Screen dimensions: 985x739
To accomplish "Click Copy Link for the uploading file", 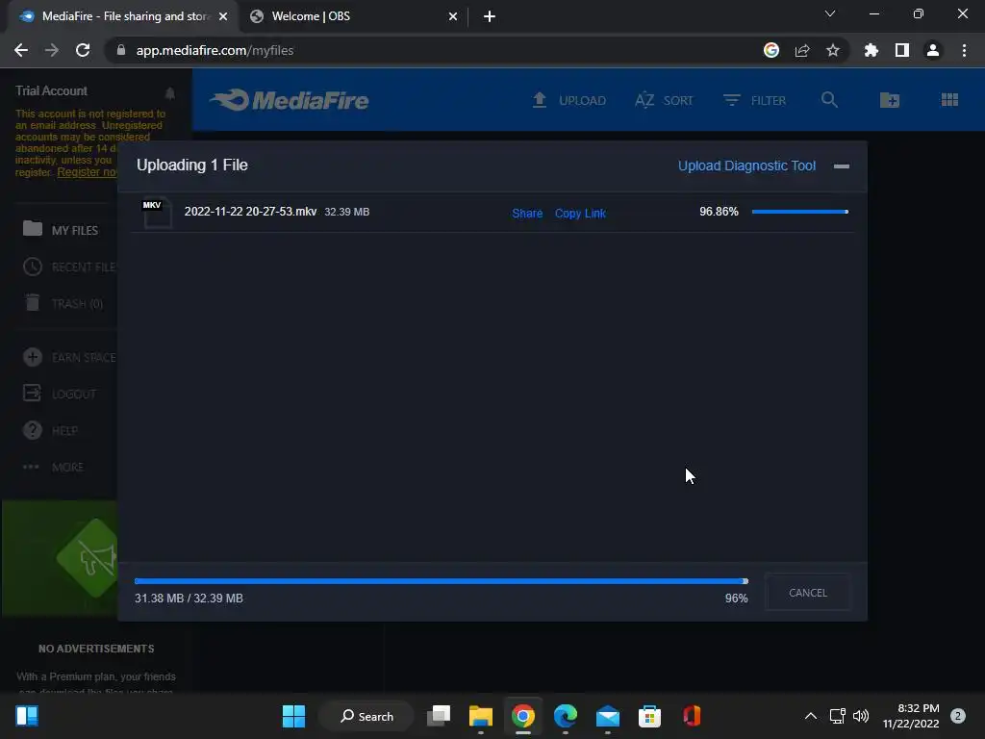I will 580,213.
